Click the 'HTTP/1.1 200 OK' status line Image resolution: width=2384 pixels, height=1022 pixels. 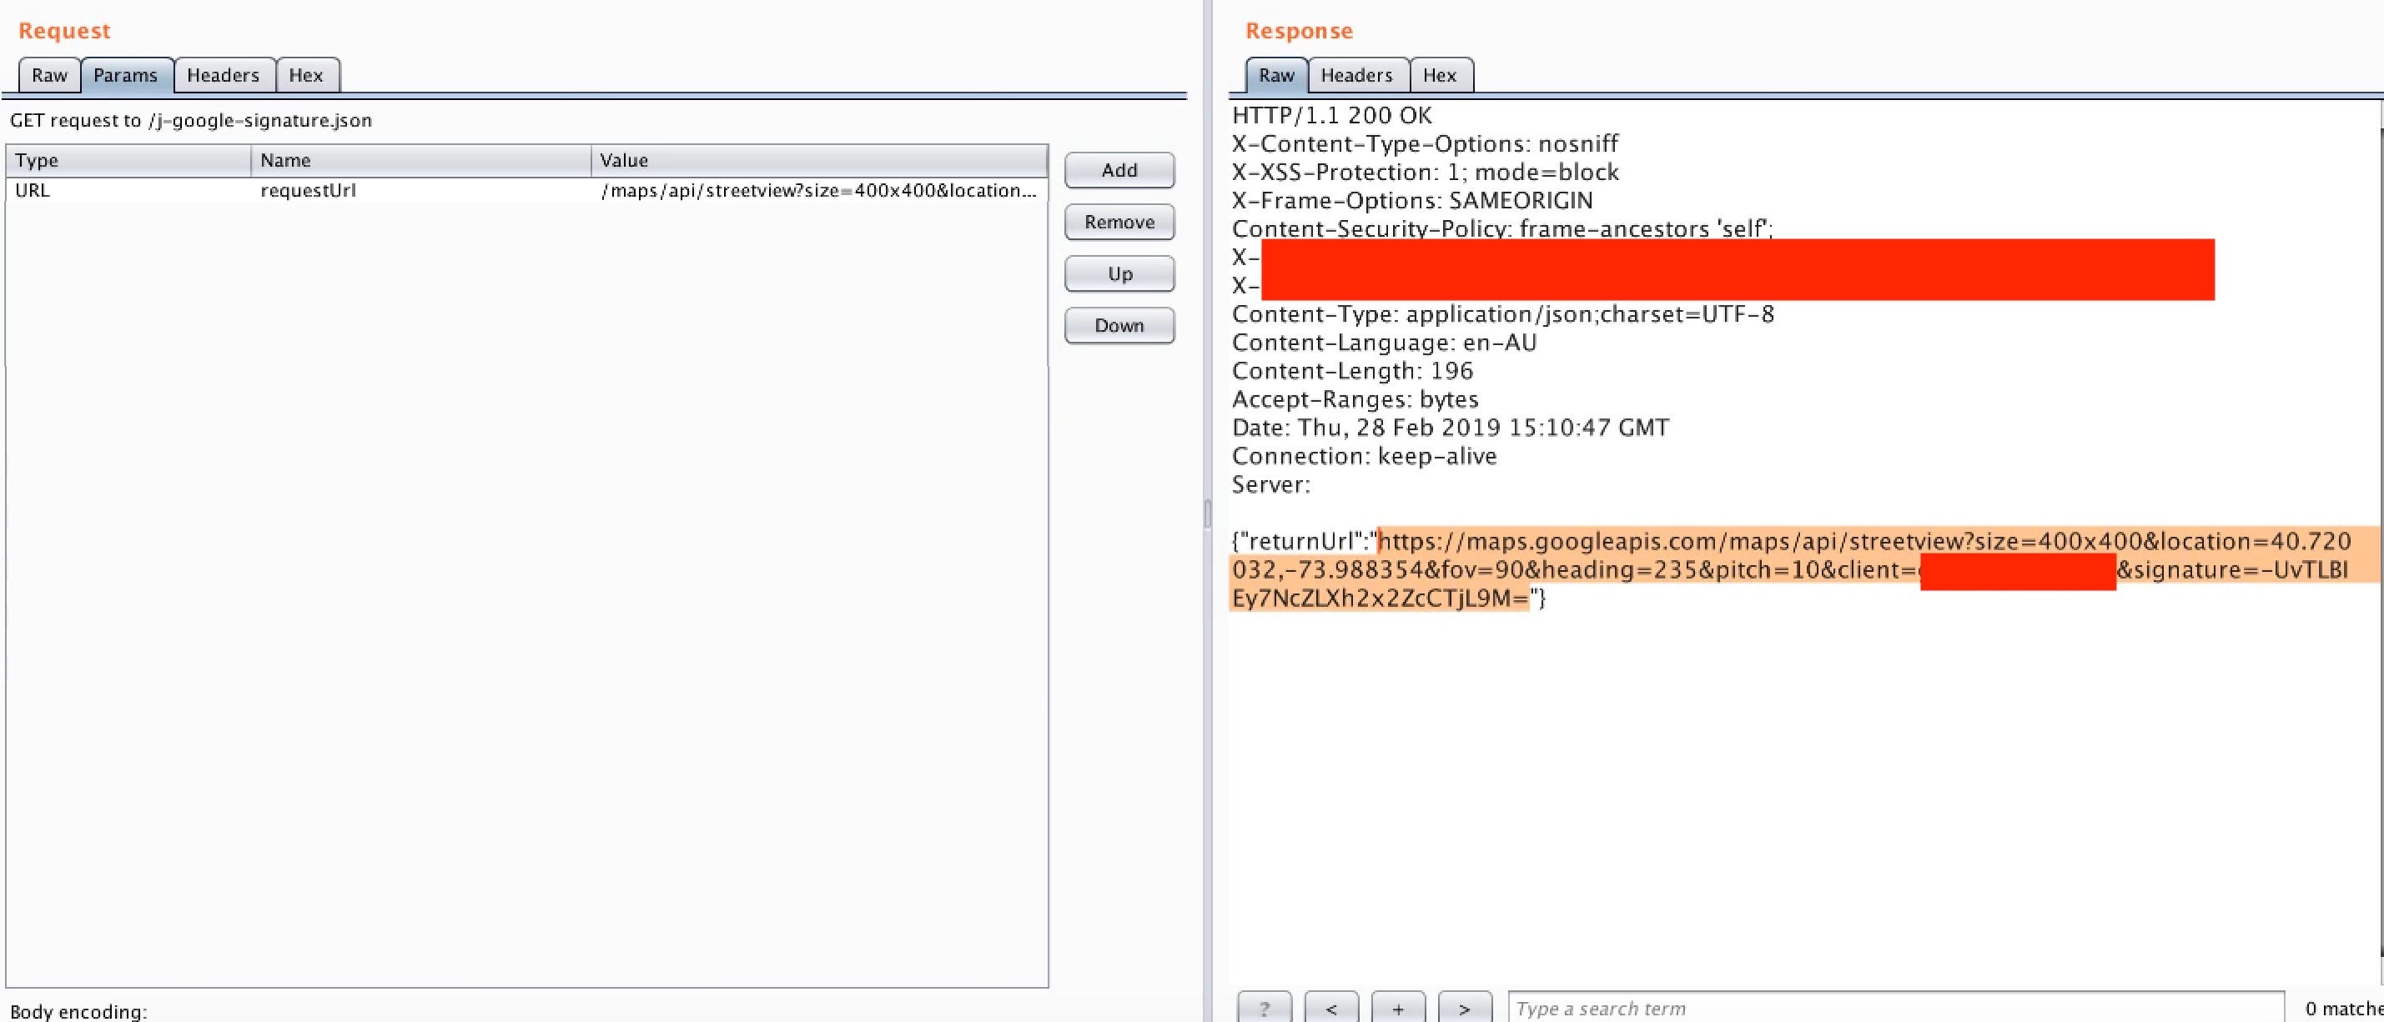[x=1332, y=116]
